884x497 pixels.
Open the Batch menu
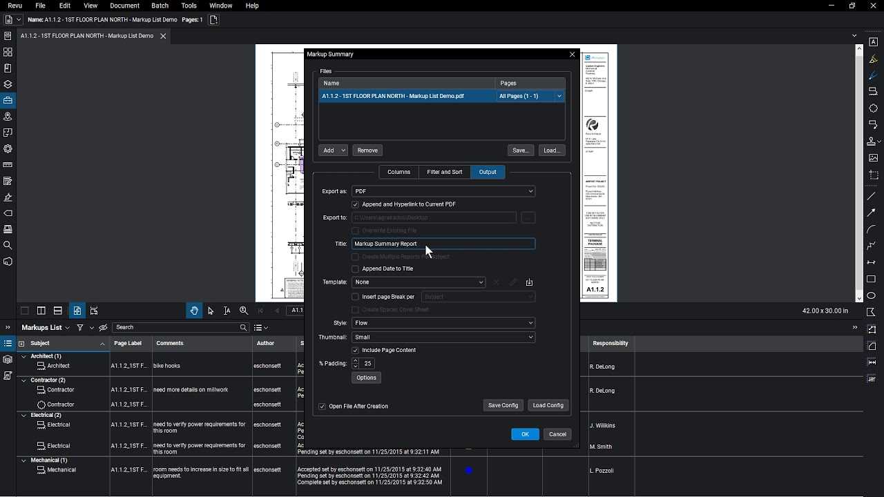pyautogui.click(x=160, y=6)
